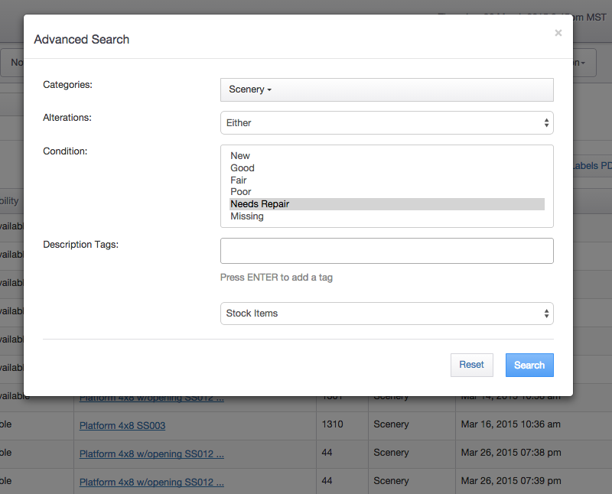
Task: Select Good in the Condition list
Action: (387, 167)
